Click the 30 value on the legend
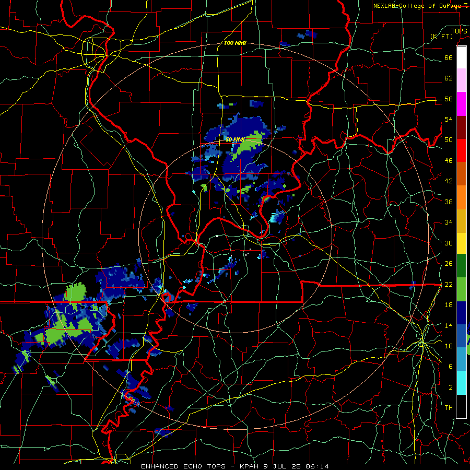Screen dimensions: 470x470 [x=449, y=243]
